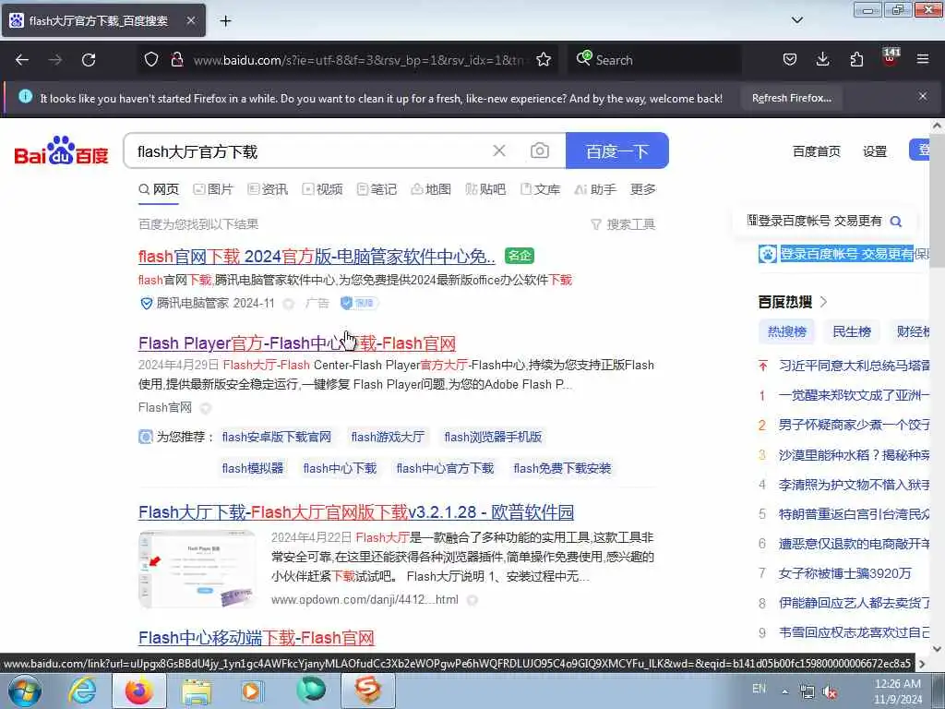Image resolution: width=945 pixels, height=709 pixels.
Task: Click the Flash大厅 result thumbnail image
Action: [x=197, y=569]
